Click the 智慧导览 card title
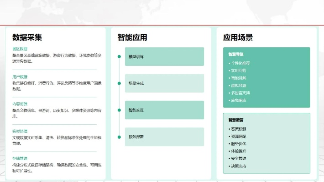Screen dimensions: 324x182 pyautogui.click(x=236, y=55)
